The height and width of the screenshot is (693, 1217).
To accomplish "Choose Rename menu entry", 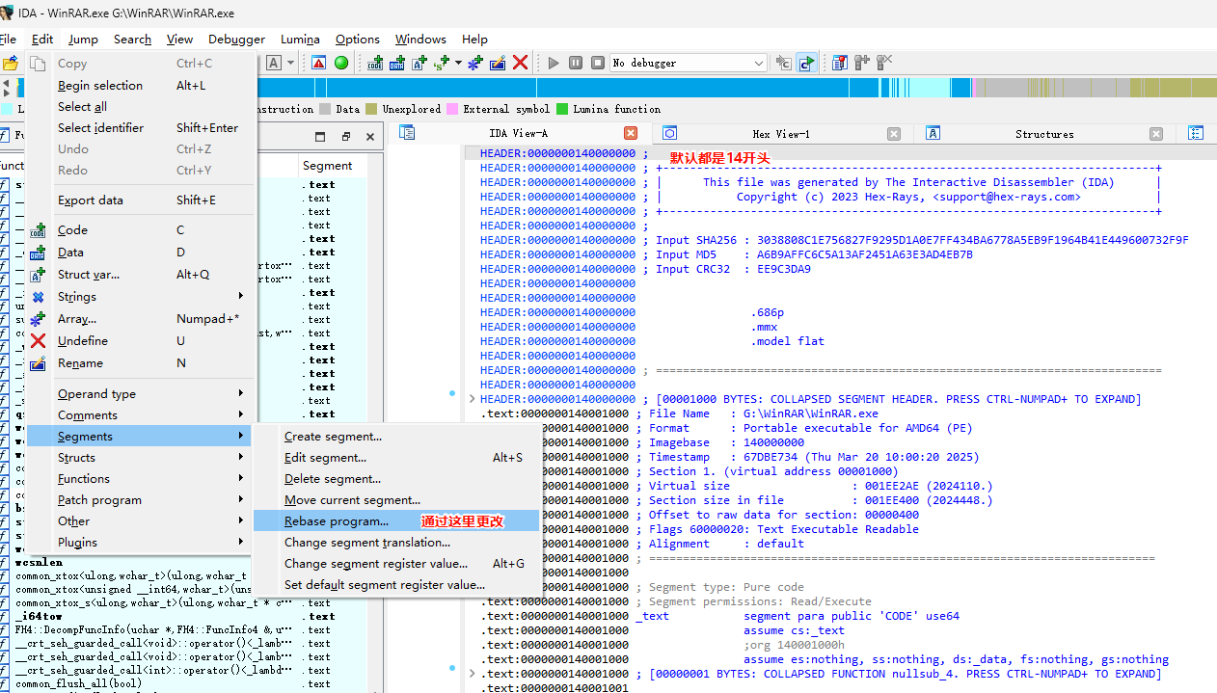I will coord(140,363).
